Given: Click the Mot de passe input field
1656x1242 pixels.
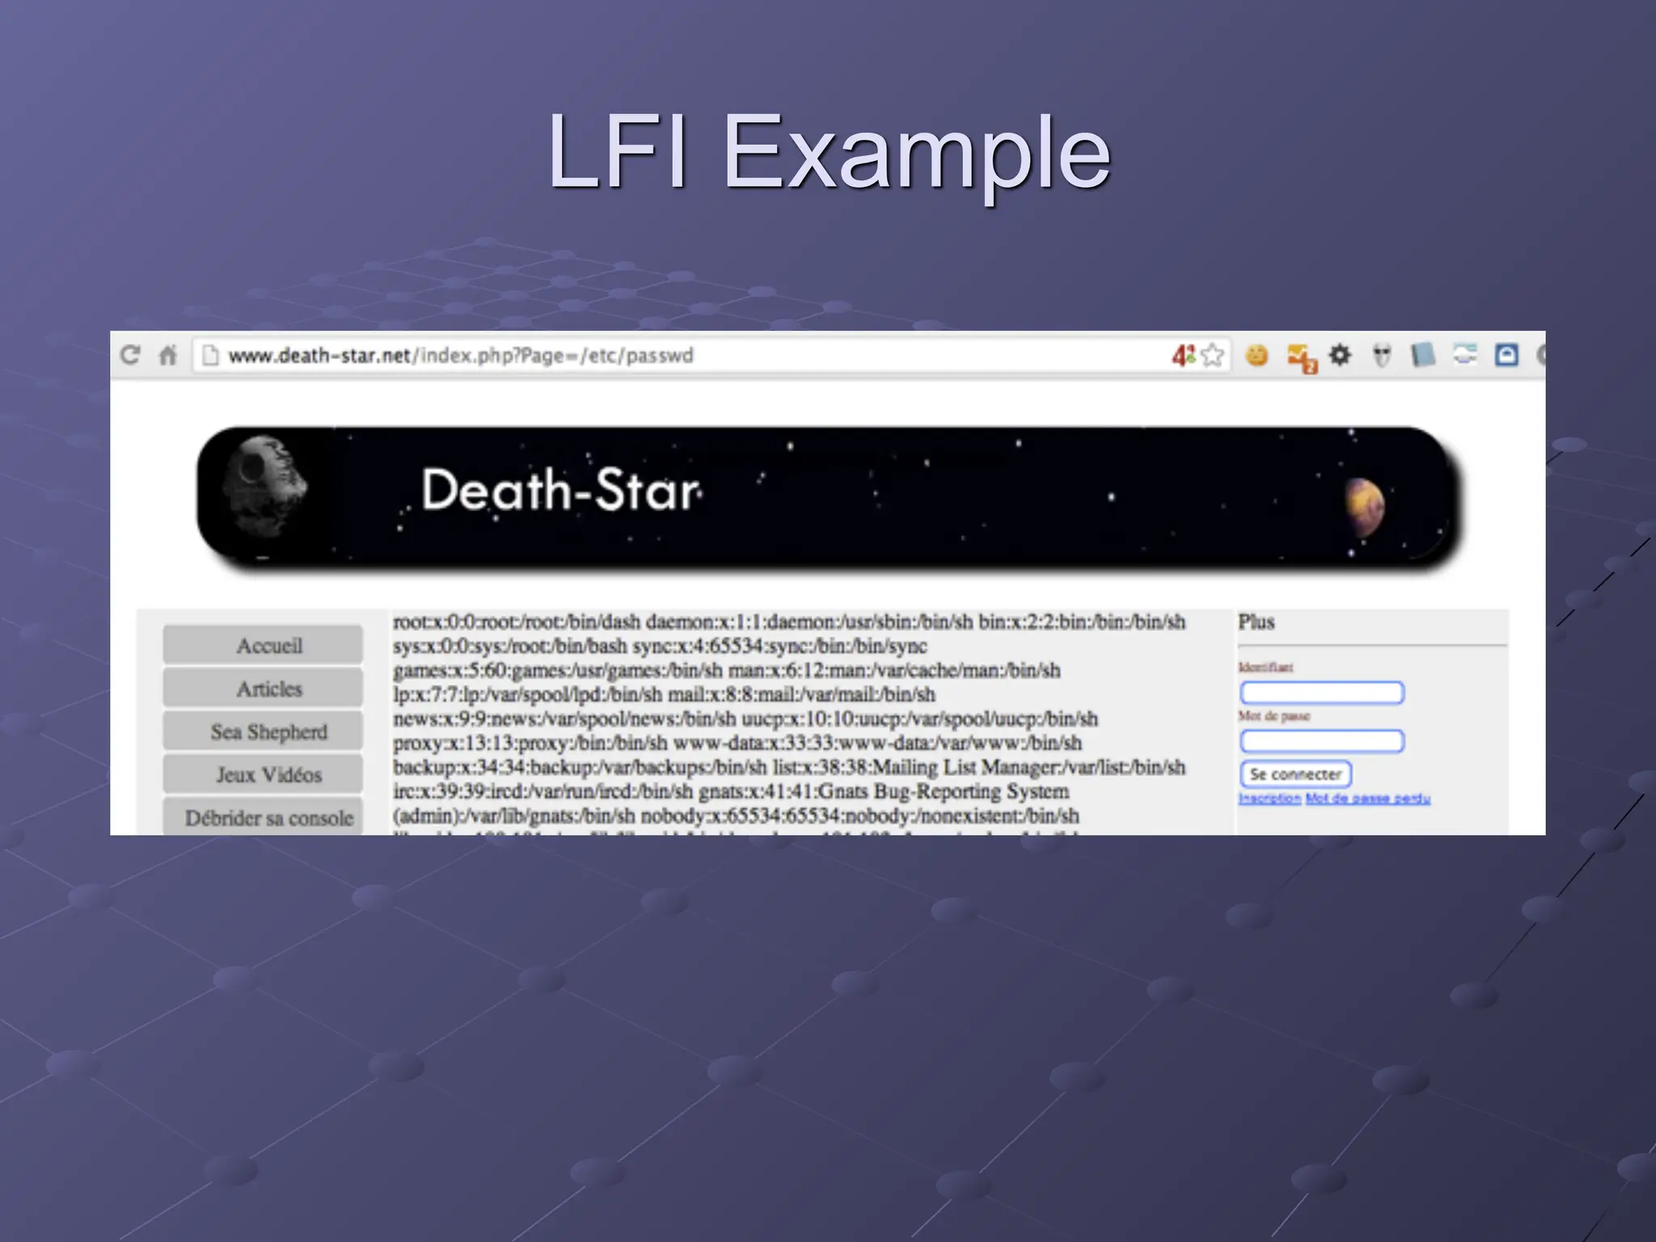Looking at the screenshot, I should [1322, 741].
